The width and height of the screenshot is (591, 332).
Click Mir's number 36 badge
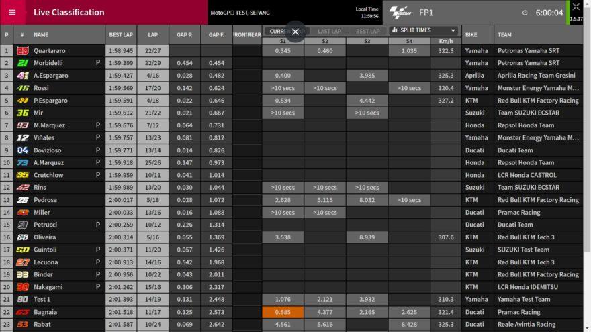coord(23,113)
